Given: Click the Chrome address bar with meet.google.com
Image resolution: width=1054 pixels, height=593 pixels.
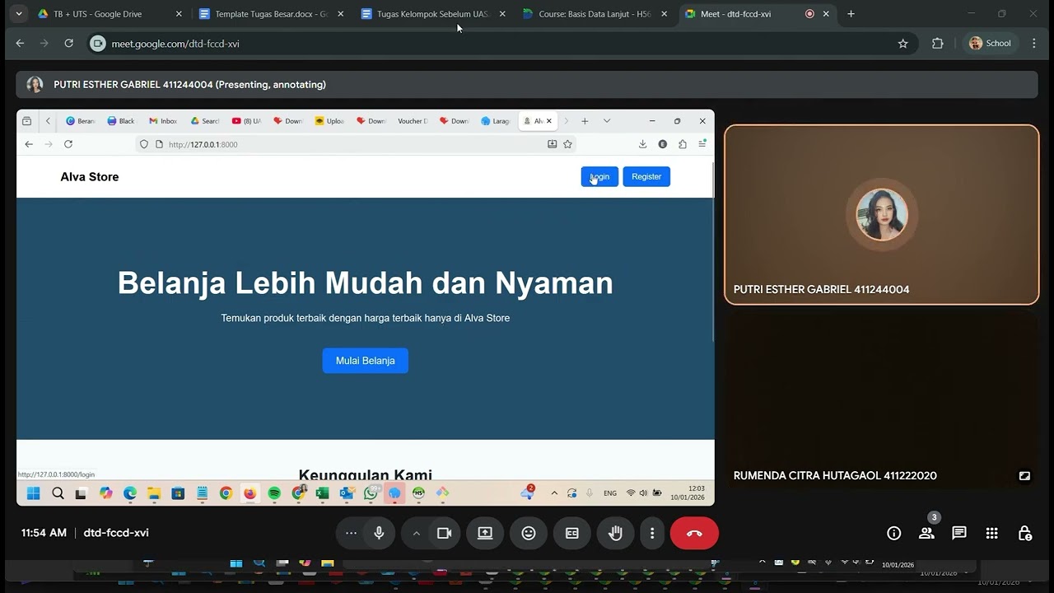Looking at the screenshot, I should 502,44.
